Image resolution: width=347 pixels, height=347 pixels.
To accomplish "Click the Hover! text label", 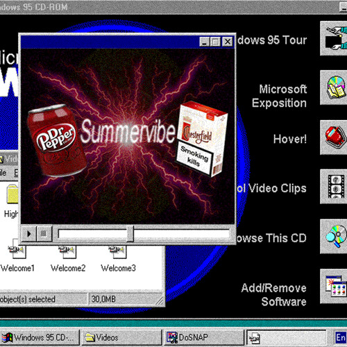I will coord(290,139).
